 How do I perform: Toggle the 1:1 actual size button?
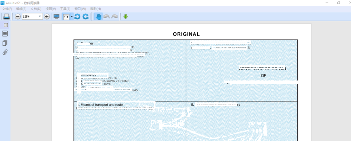pyautogui.click(x=66, y=17)
